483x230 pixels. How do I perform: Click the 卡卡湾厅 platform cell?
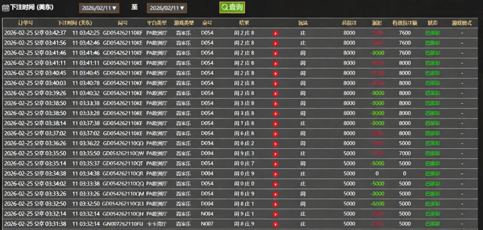[x=157, y=224]
